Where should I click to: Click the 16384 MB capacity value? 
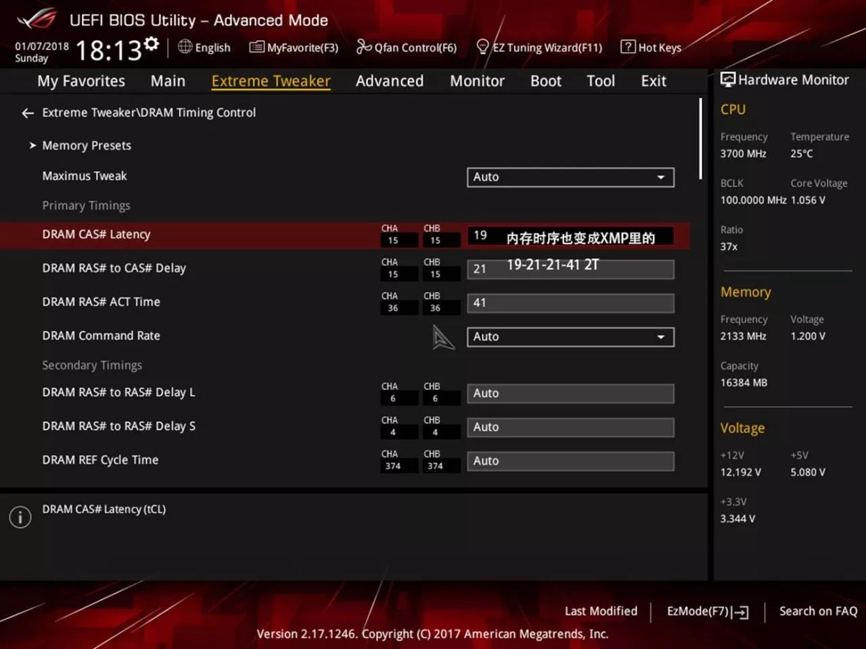744,383
